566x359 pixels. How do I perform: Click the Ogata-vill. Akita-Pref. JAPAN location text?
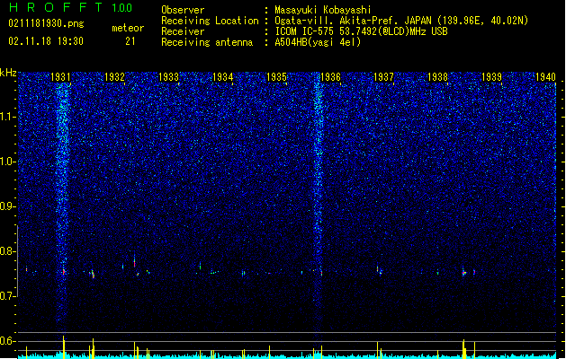click(401, 21)
